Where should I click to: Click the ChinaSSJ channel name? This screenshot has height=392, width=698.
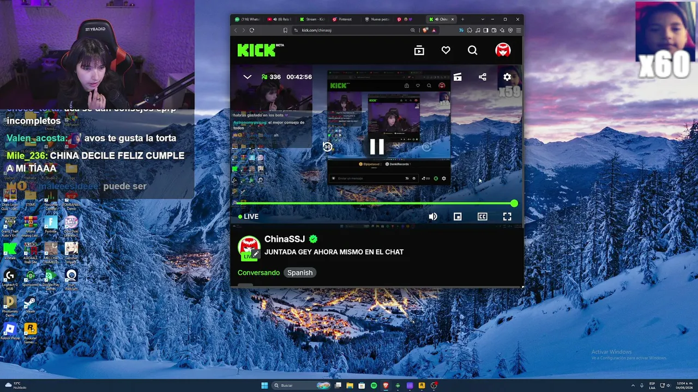284,239
